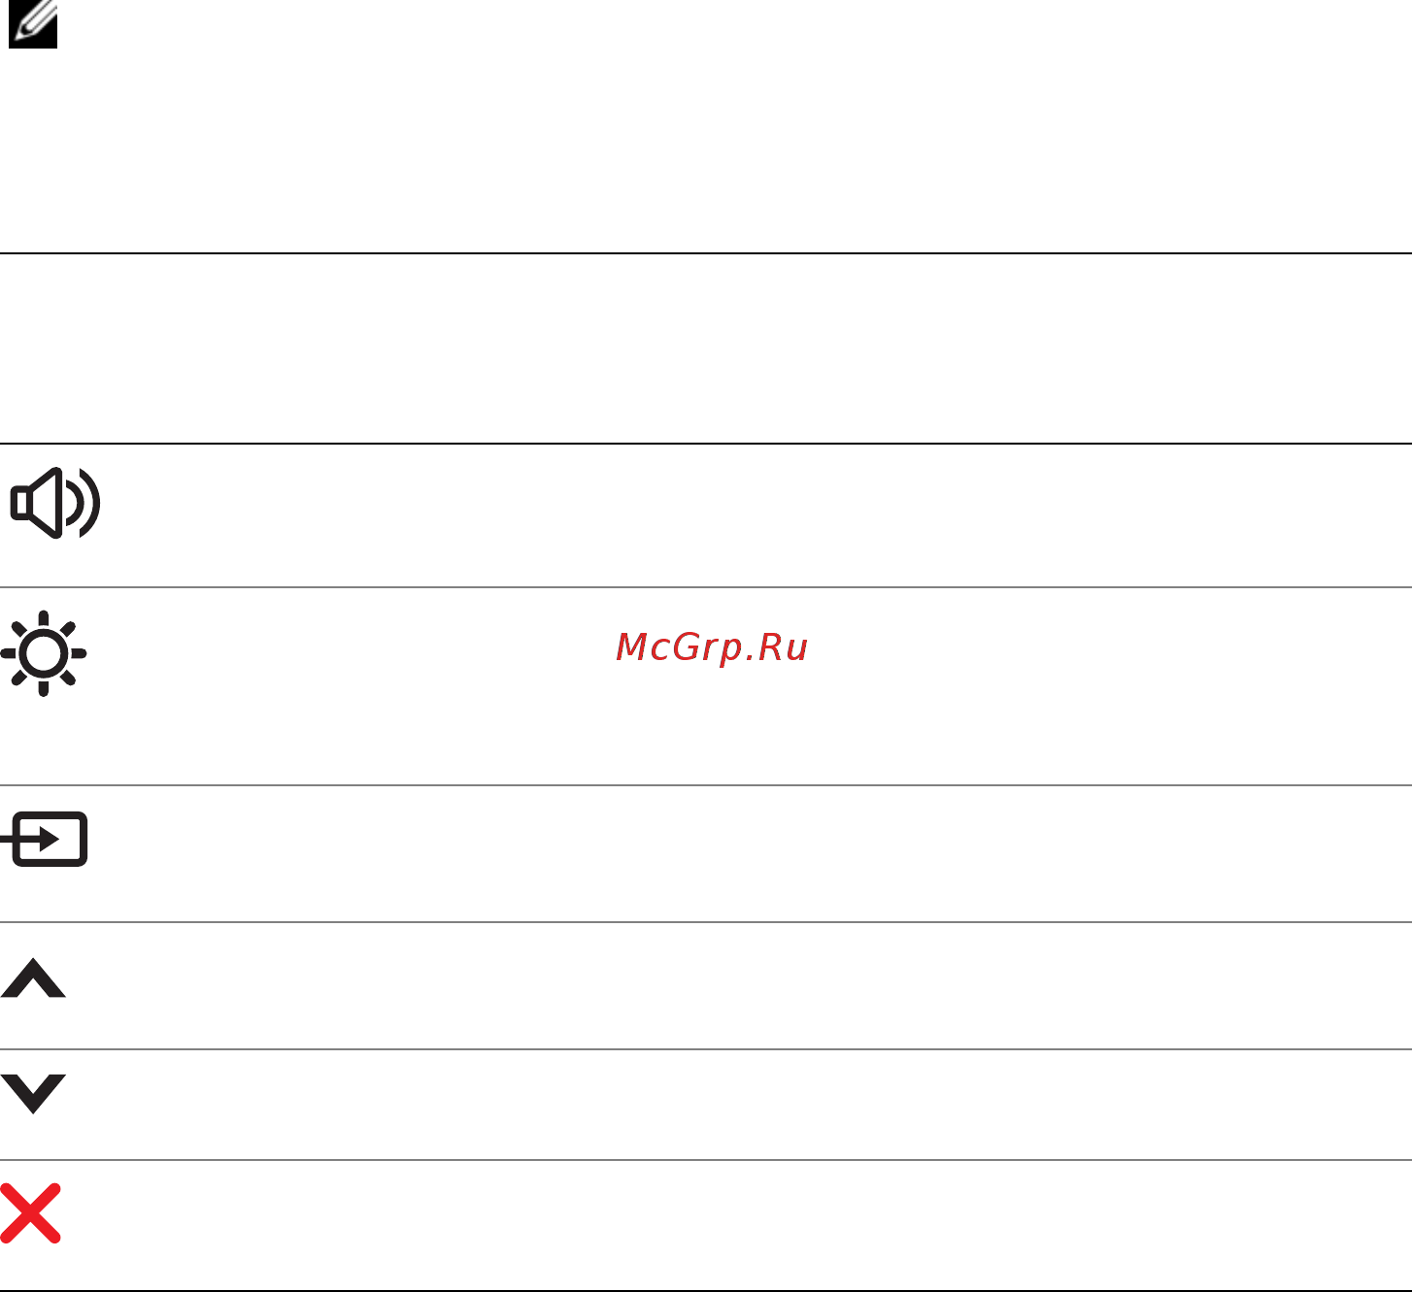Select the sun brightness icon
The width and height of the screenshot is (1412, 1292).
[44, 653]
